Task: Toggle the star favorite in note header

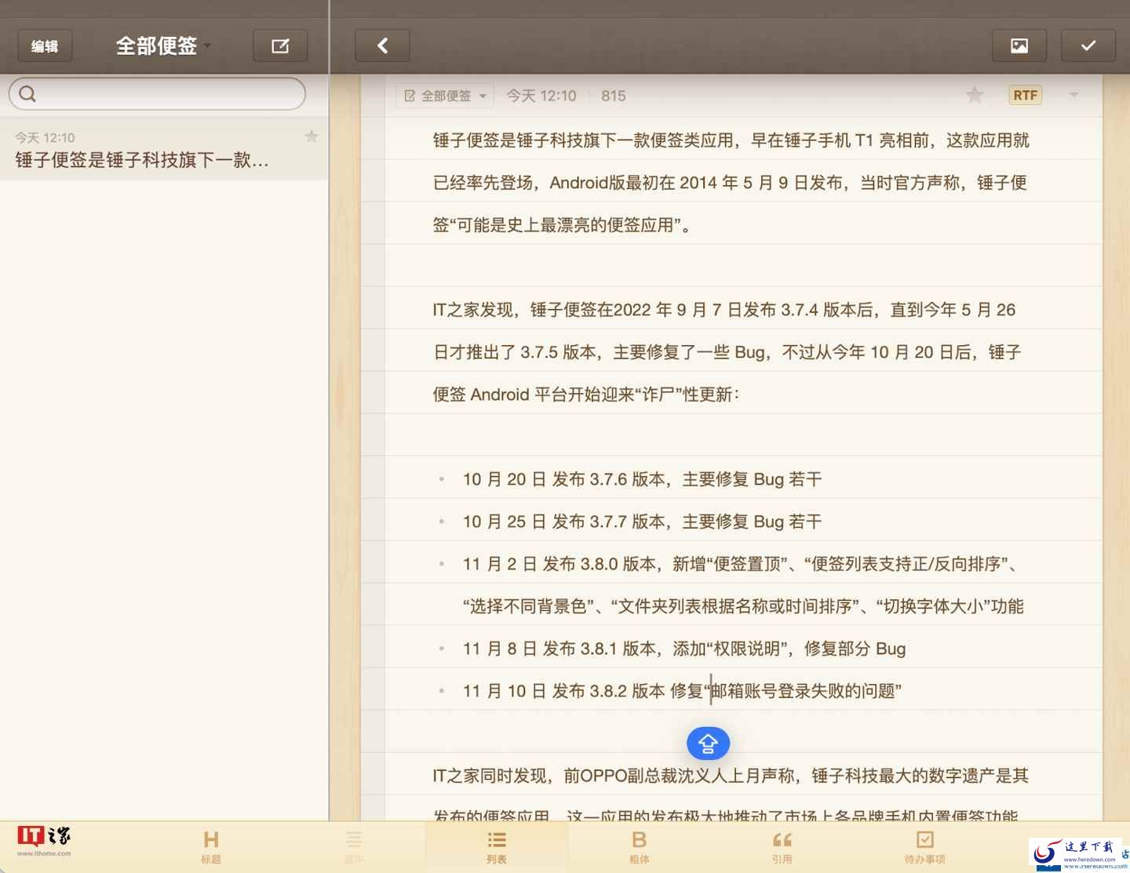Action: click(975, 96)
